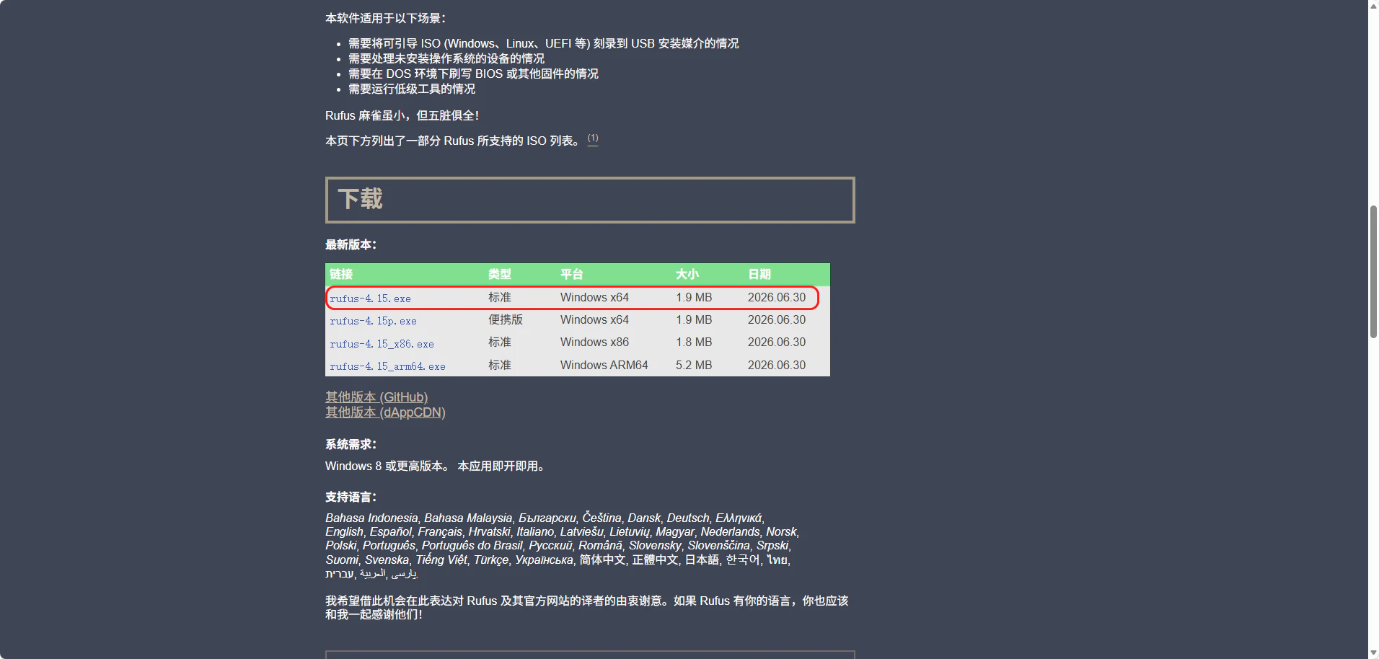Click the Windows ARM64 platform cell
The height and width of the screenshot is (659, 1379).
(604, 365)
